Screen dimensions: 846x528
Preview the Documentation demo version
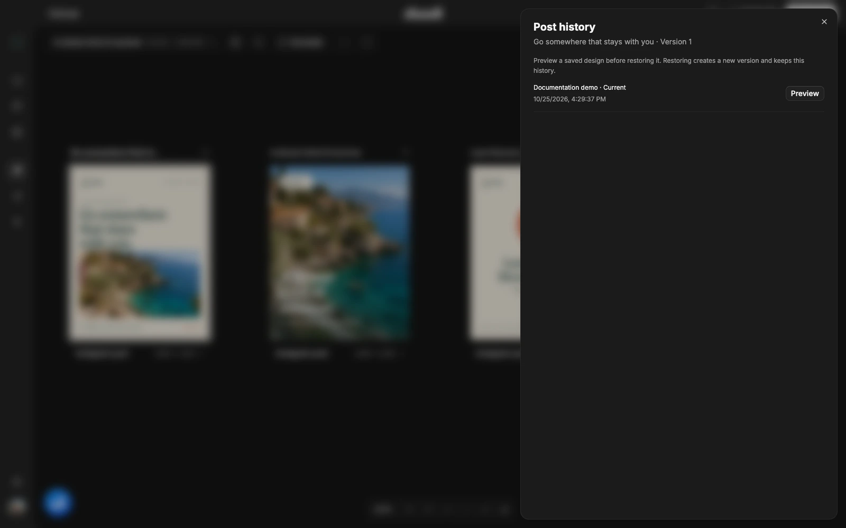pyautogui.click(x=804, y=93)
